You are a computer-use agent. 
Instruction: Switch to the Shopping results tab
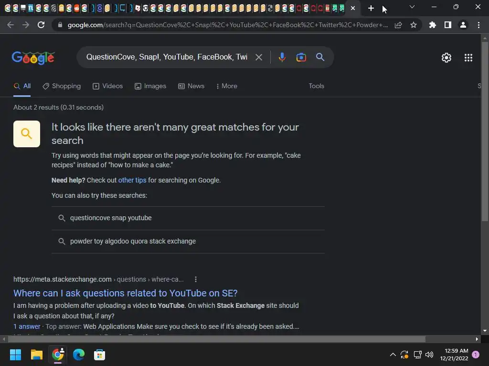point(62,86)
